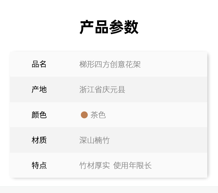
Task: Select the 品名 label
Action: tap(39, 64)
